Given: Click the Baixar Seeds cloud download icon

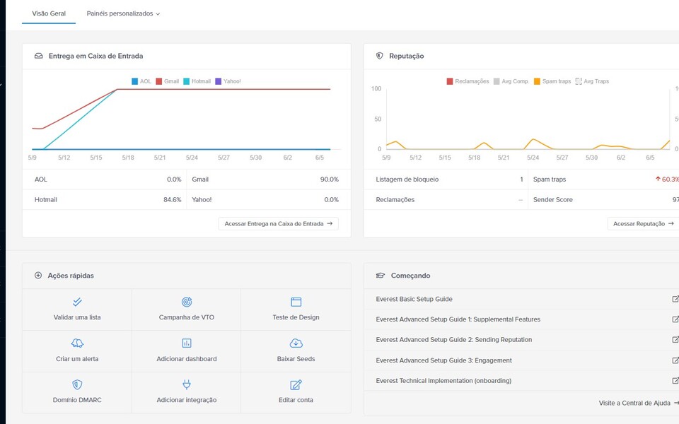Looking at the screenshot, I should [x=296, y=343].
